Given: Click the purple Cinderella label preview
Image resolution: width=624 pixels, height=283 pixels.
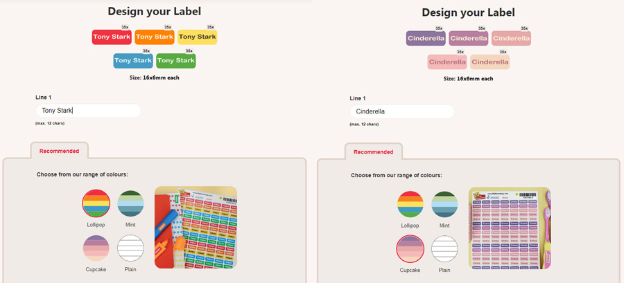Looking at the screenshot, I should (425, 38).
